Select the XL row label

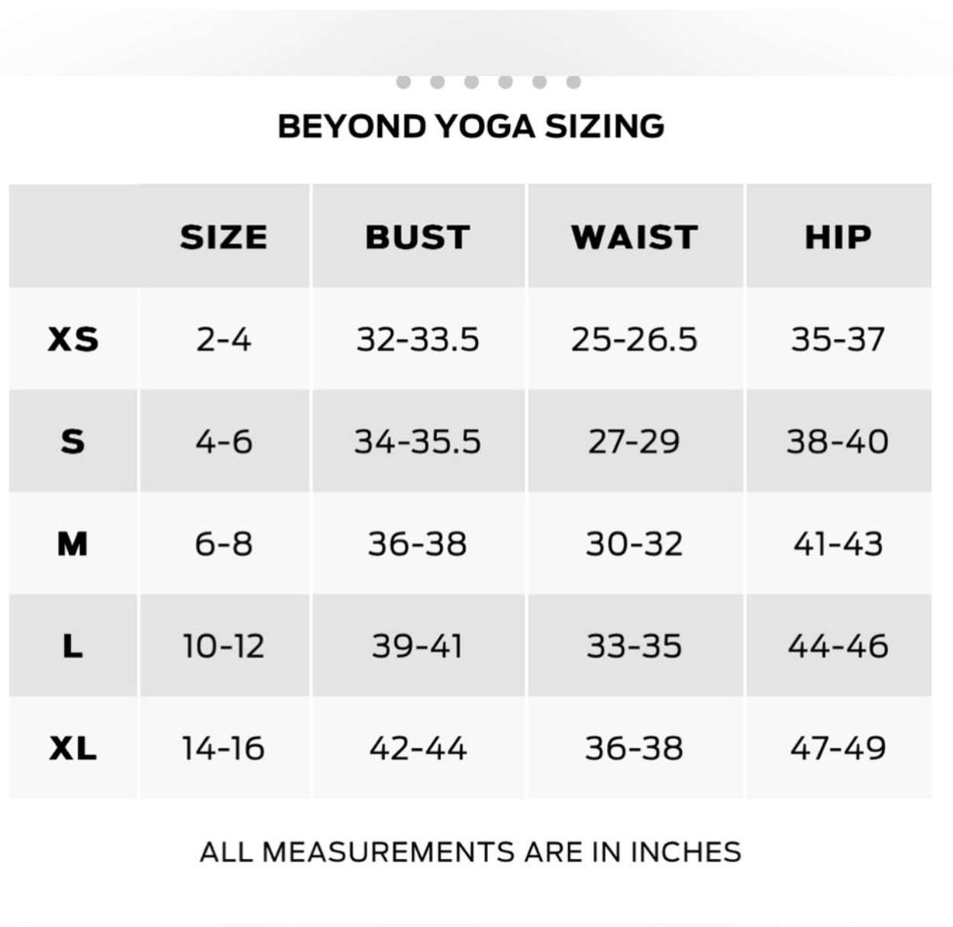pyautogui.click(x=73, y=748)
